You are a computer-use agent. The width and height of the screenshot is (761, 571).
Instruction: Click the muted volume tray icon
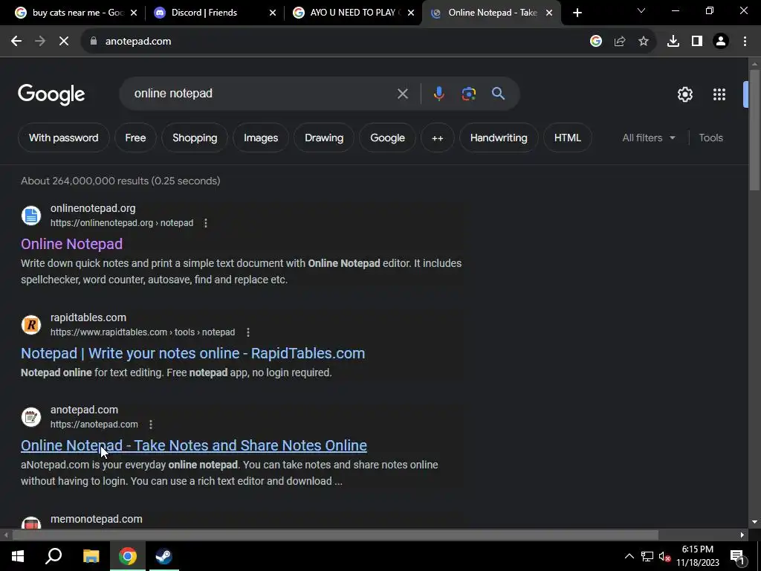point(665,556)
